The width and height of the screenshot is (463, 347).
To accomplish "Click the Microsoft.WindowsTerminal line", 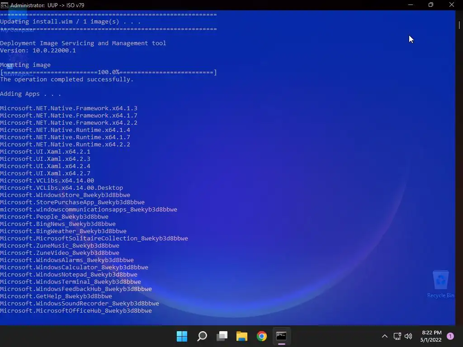I will tap(71, 282).
